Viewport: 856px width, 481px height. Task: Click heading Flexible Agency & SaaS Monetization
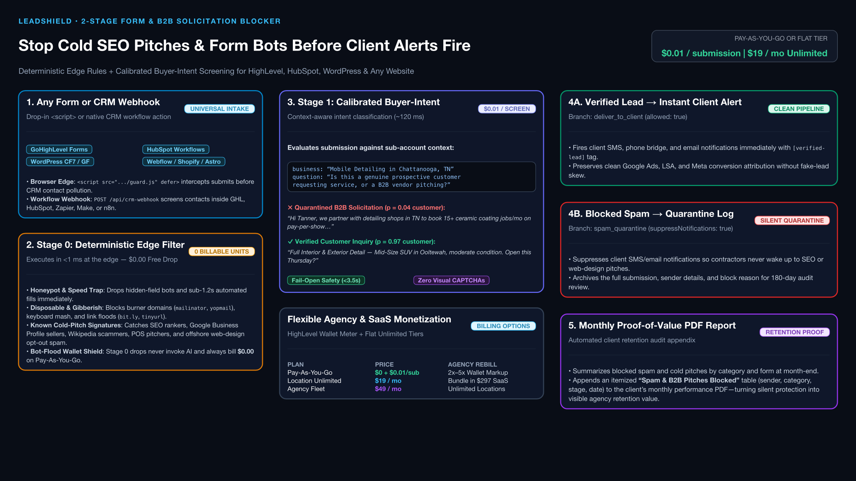click(x=369, y=319)
